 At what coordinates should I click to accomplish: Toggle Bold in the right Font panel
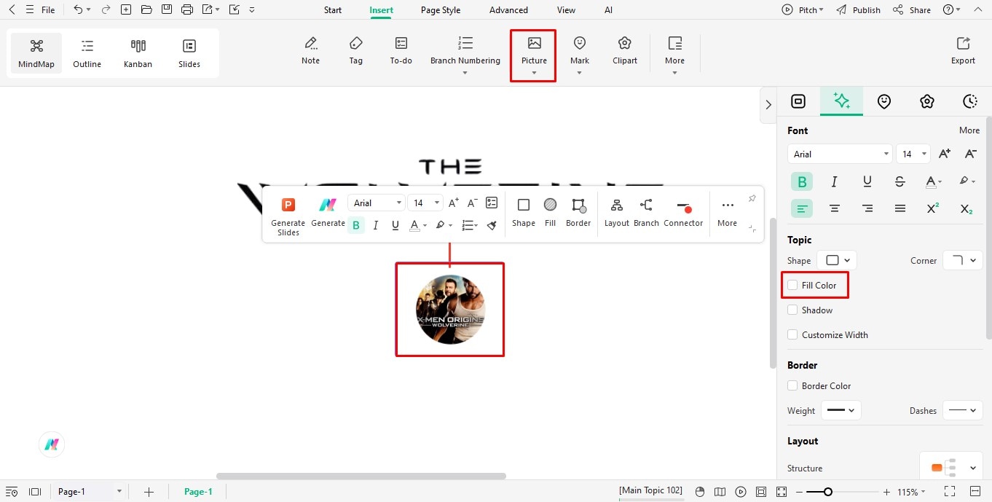(802, 181)
